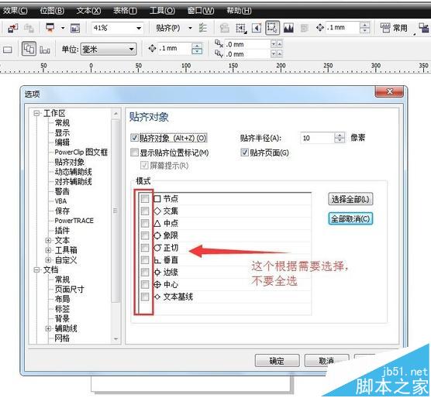Expand the 自定义 tree node
The height and width of the screenshot is (398, 431).
[48, 259]
